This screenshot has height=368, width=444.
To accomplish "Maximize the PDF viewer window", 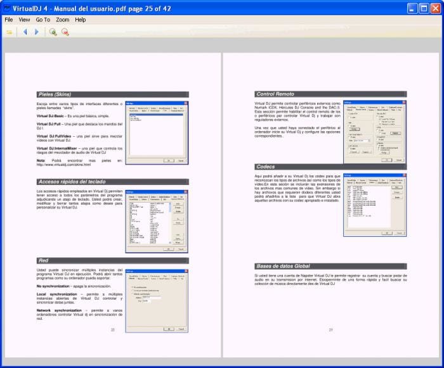I will pyautogui.click(x=424, y=8).
